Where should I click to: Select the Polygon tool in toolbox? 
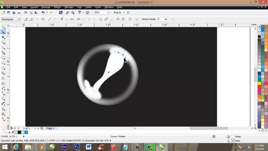[x=3, y=68]
